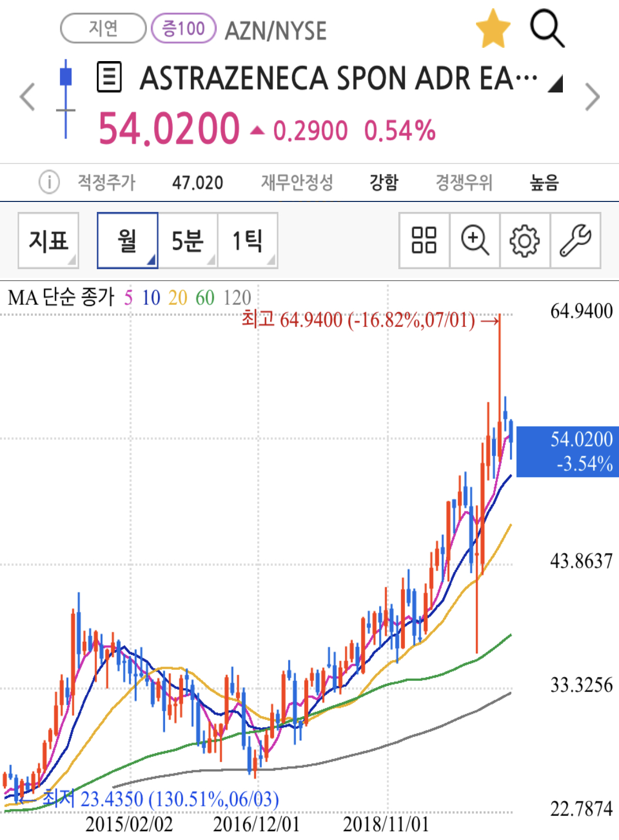Select the 월 monthly period button
Viewport: 619px width, 840px height.
coord(128,241)
